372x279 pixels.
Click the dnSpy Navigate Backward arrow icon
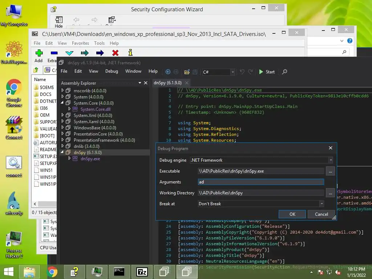168,72
